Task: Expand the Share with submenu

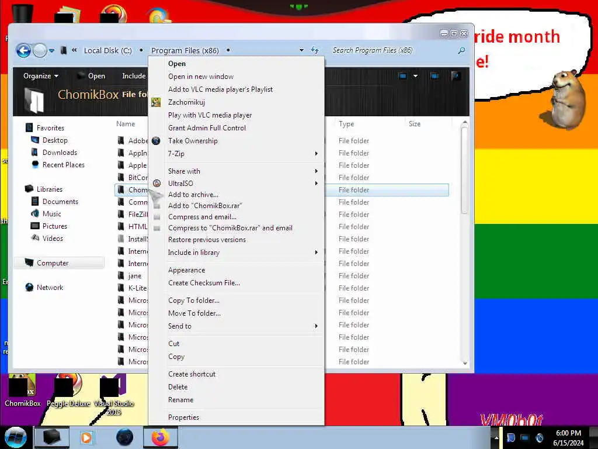Action: click(x=237, y=171)
